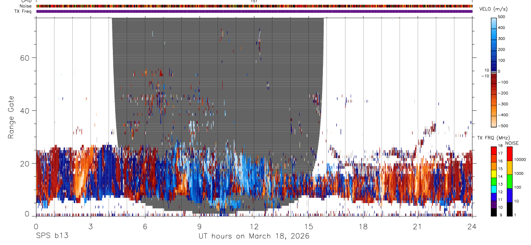The height and width of the screenshot is (245, 531).
Task: Click the 21 label on the UT hours axis
Action: pos(418,226)
